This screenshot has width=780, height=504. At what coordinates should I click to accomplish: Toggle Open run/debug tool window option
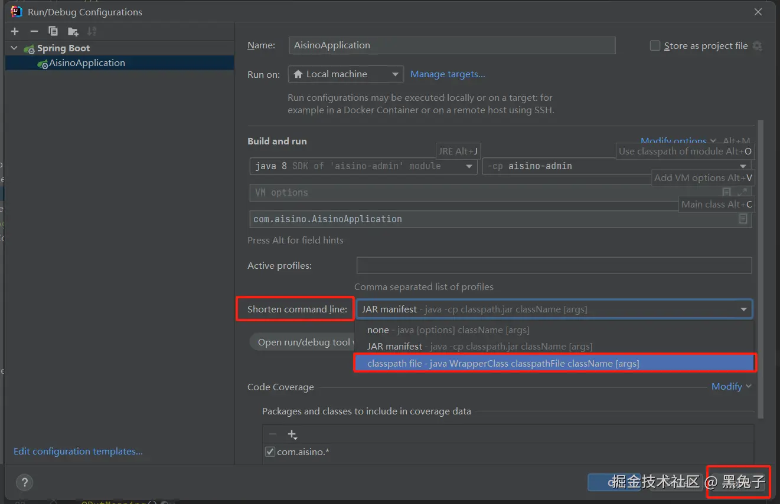coord(302,342)
